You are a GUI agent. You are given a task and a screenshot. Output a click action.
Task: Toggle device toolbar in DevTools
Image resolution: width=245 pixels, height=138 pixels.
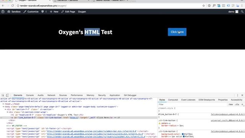7,95
